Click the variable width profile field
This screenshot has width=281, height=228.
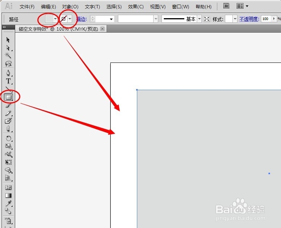point(136,19)
